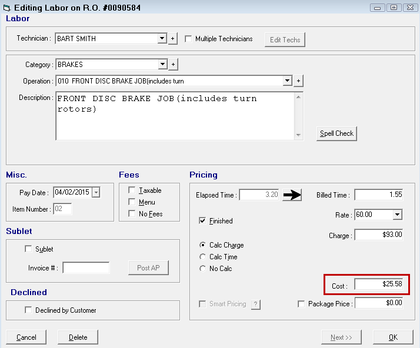
Task: Toggle the Taxable fee checkbox
Action: pyautogui.click(x=132, y=190)
